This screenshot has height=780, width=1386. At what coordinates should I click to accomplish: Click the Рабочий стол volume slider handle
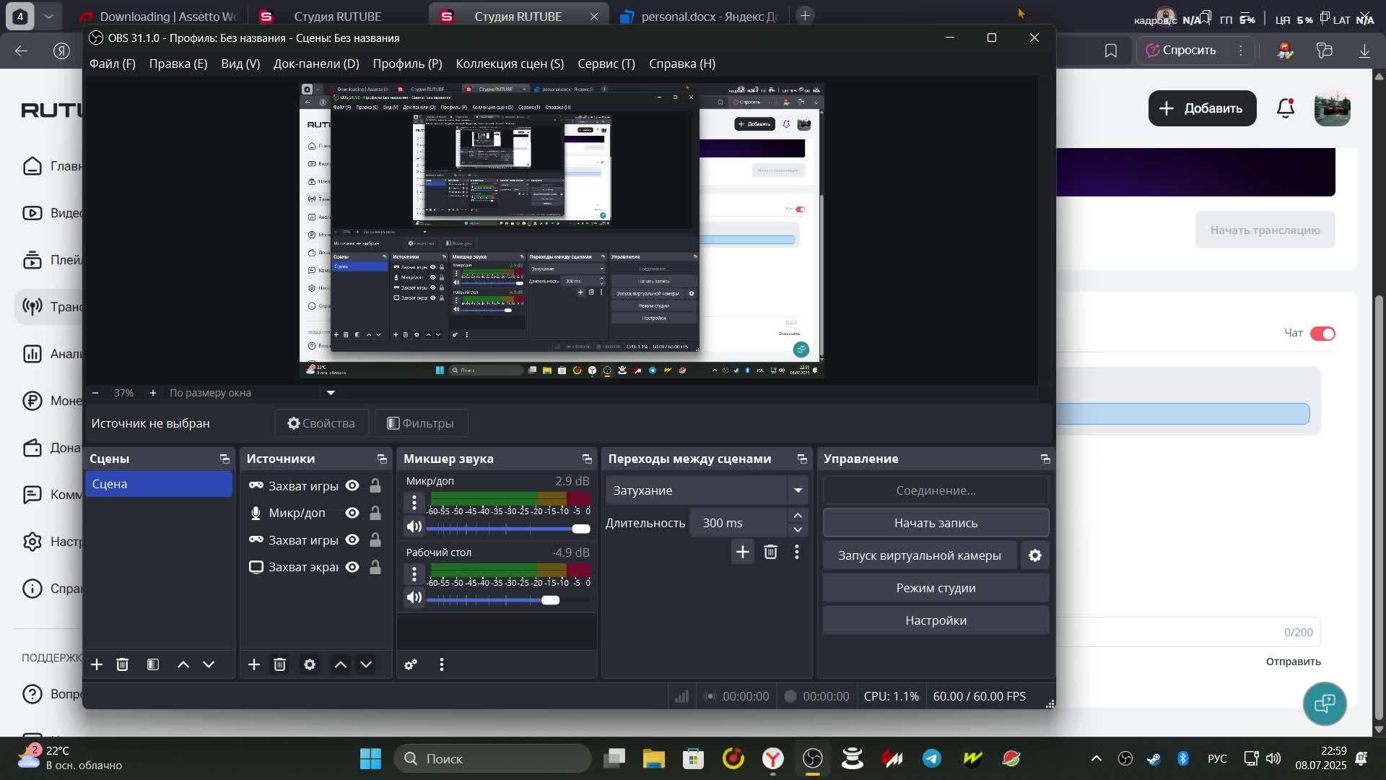pyautogui.click(x=550, y=600)
